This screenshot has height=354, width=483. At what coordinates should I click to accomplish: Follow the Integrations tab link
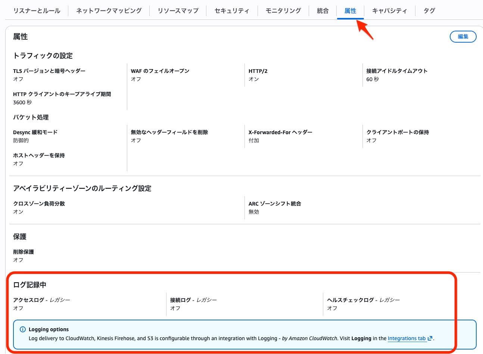(407, 338)
